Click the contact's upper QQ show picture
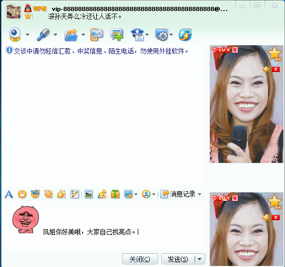Screen dimensions: 285x267 point(247,104)
